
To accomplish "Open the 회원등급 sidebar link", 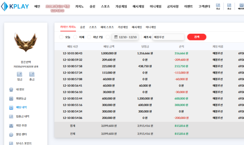I will pos(21,98).
